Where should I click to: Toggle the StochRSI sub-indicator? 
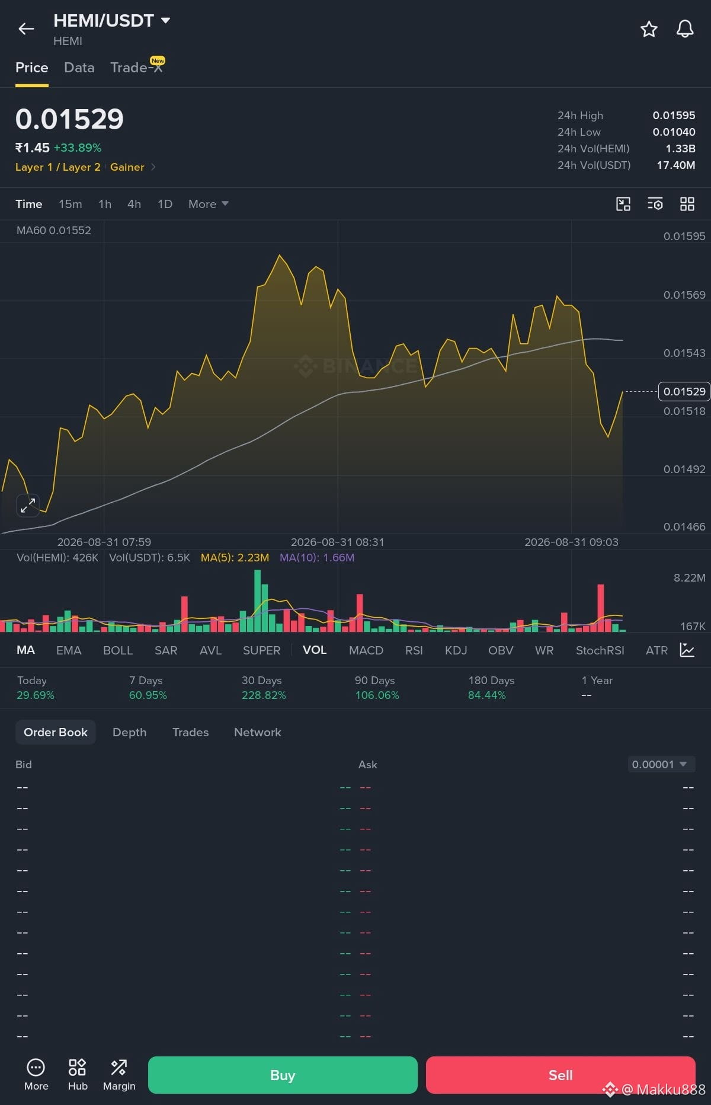(600, 650)
